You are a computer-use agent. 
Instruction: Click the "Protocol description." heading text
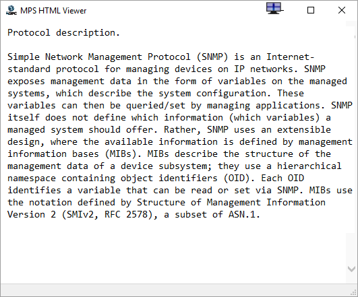(63, 33)
